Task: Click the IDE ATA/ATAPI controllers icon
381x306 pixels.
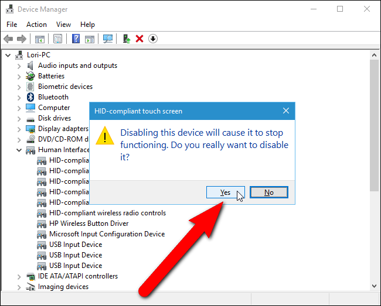Action: 30,276
